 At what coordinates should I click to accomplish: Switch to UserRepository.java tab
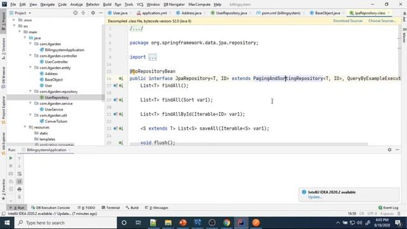coord(231,13)
